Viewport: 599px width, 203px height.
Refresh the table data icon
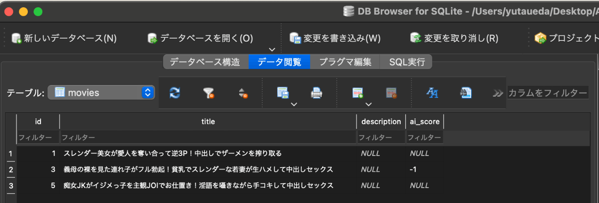point(175,93)
